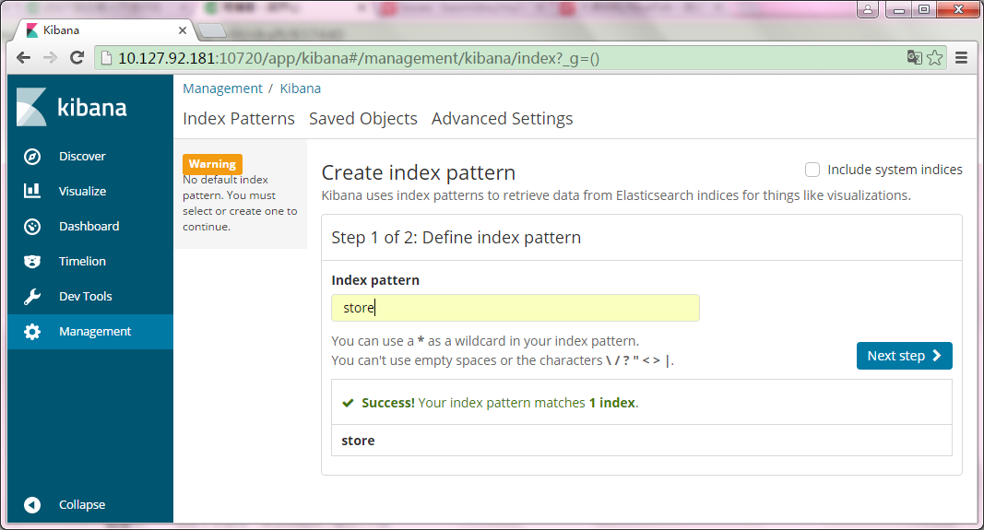Select the Kibana browser tab
This screenshot has width=984, height=530.
pyautogui.click(x=103, y=30)
